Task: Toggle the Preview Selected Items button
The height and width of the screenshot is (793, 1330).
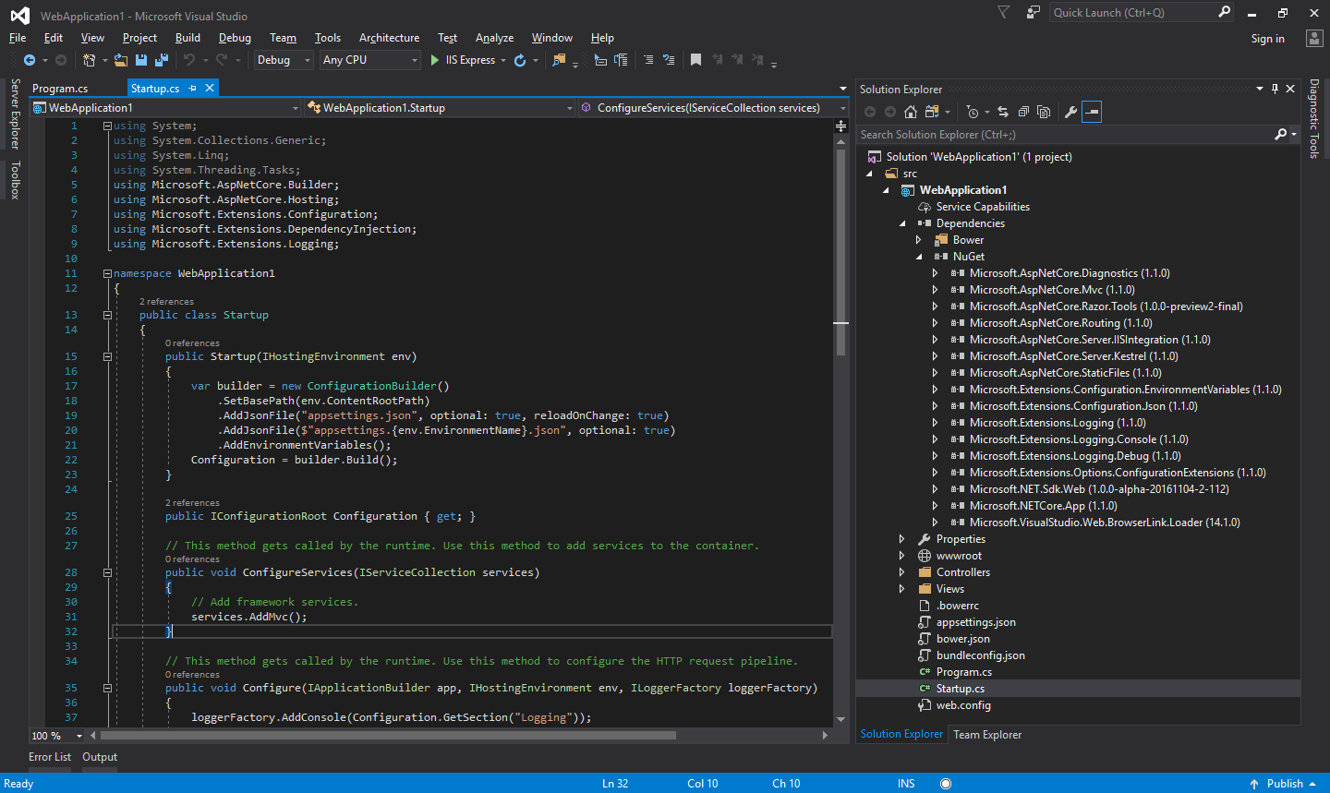Action: 1091,111
